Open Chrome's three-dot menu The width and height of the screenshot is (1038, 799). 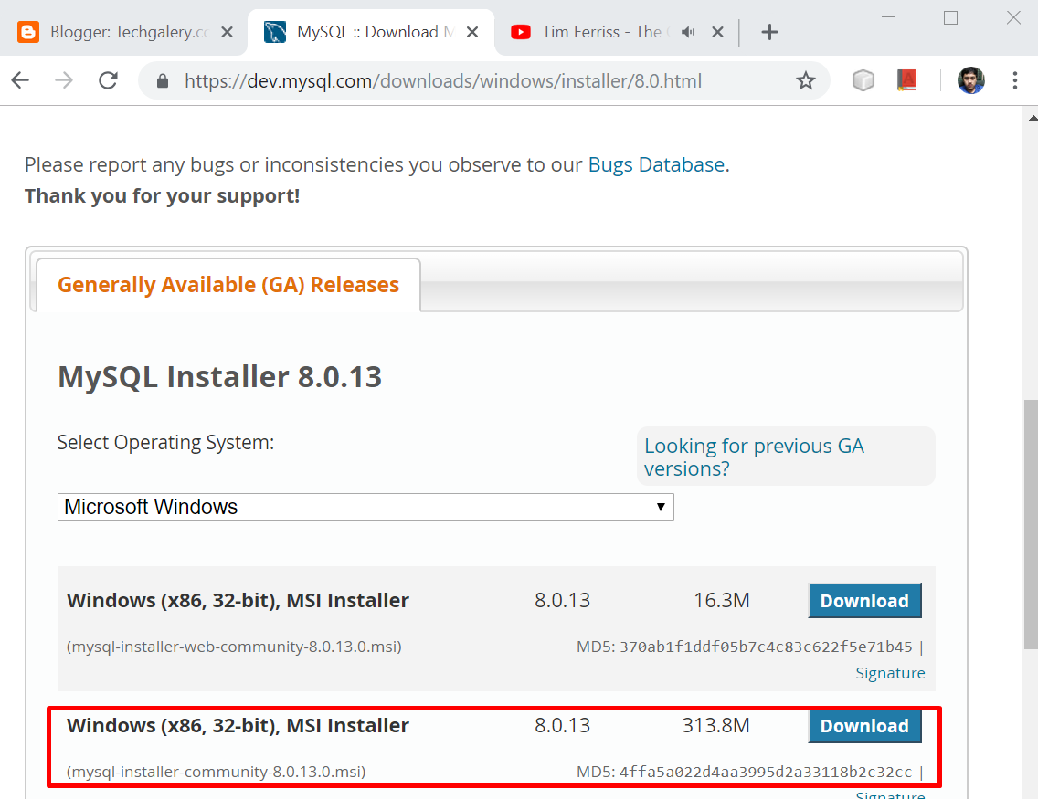[1015, 80]
